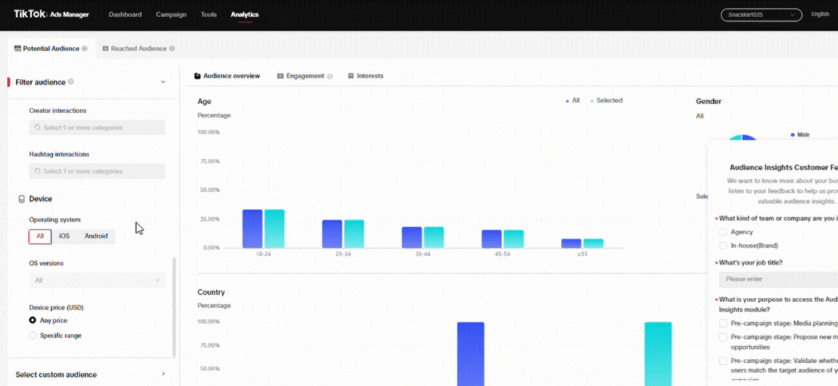Open the English language selector
Viewport: 838px width, 386px height.
[820, 14]
